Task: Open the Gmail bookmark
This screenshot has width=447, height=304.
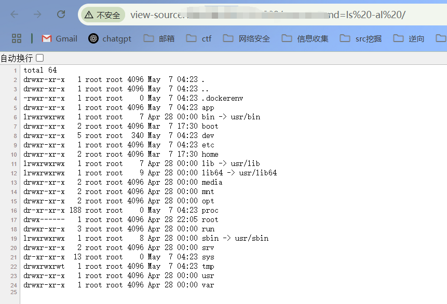Action: (59, 38)
